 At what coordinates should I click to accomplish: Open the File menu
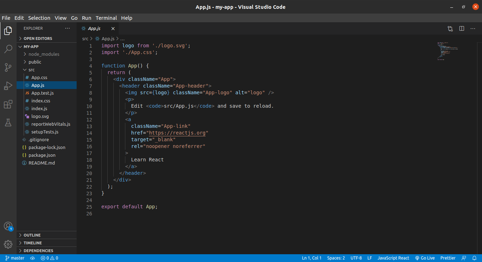(6, 18)
